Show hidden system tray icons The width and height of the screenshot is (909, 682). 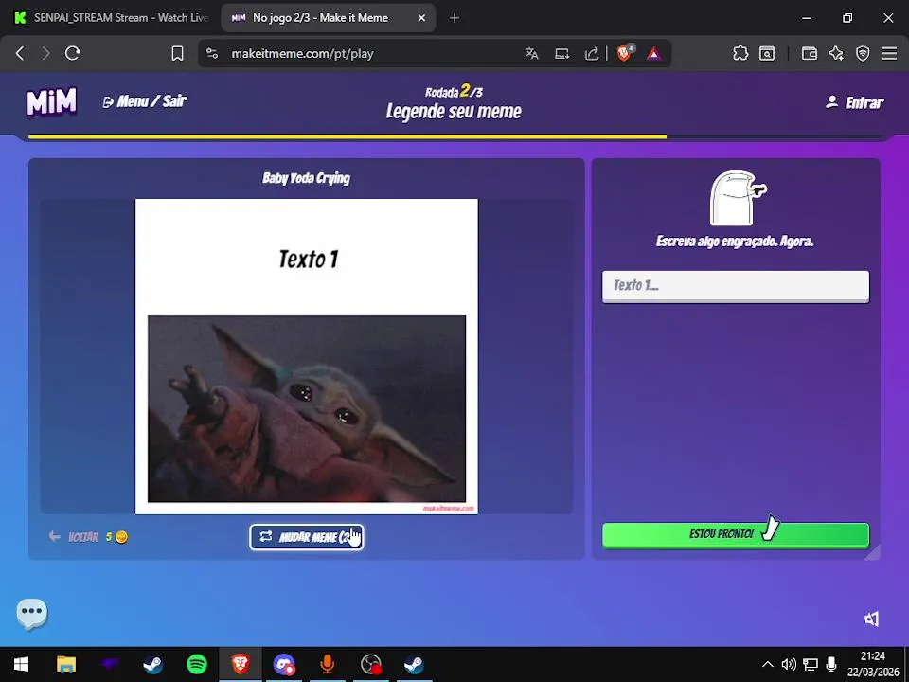pos(767,665)
